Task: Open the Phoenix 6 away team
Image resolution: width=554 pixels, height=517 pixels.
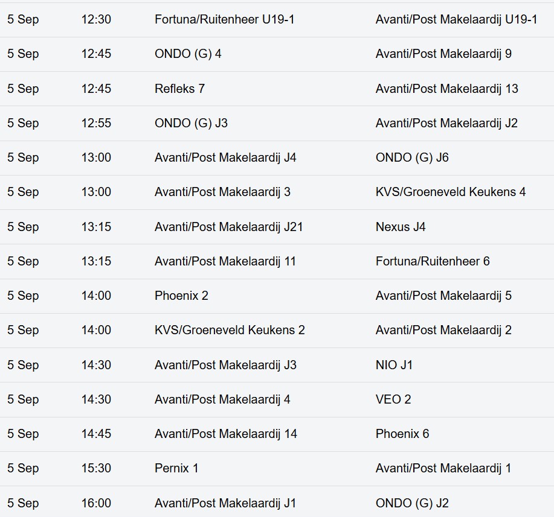Action: coord(402,434)
